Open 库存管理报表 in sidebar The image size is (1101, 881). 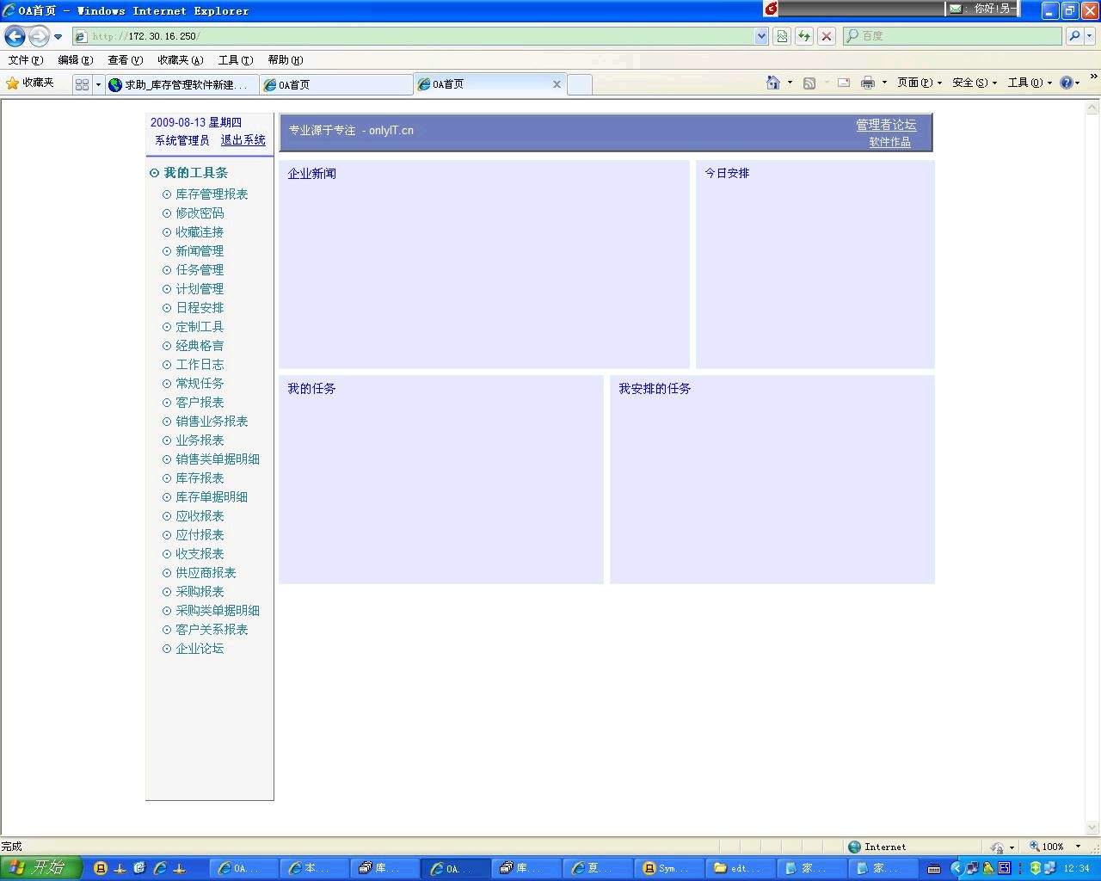tap(212, 194)
